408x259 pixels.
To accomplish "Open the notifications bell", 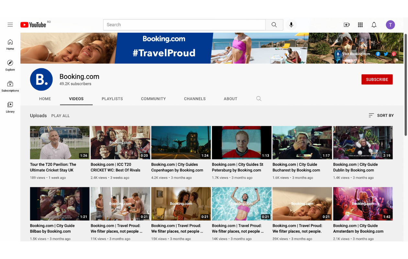I will coord(374,25).
